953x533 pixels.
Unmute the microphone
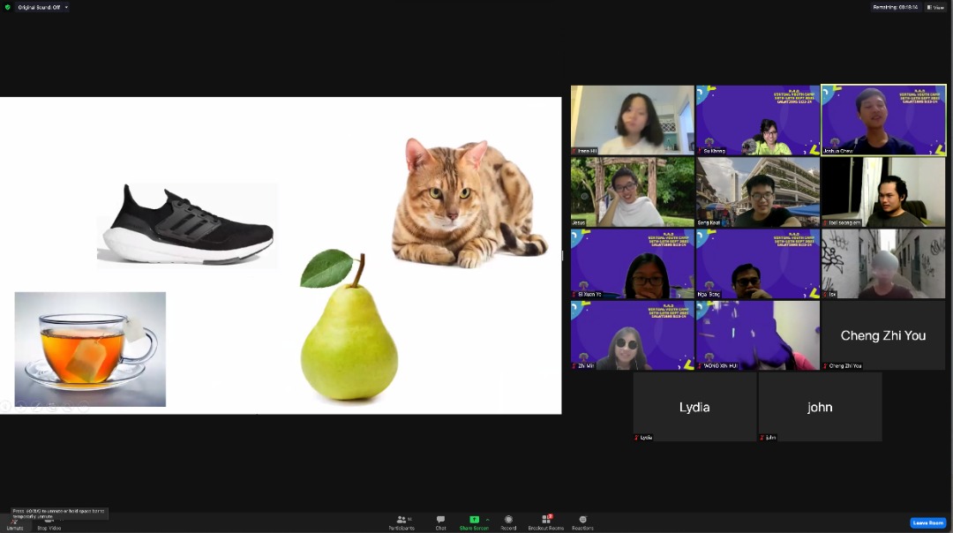[15, 523]
